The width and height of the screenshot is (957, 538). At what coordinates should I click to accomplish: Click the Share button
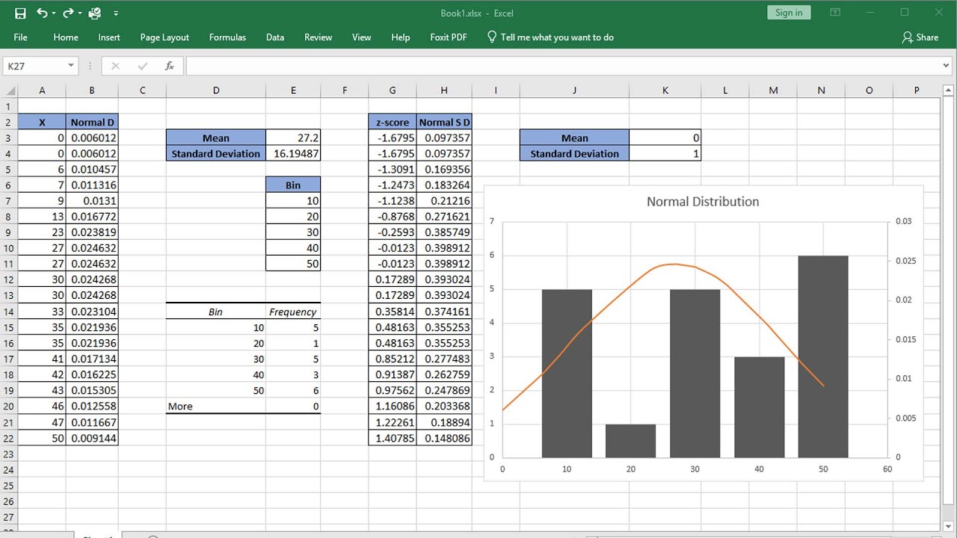point(920,37)
